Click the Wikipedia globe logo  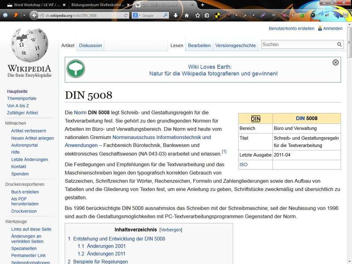(29, 46)
